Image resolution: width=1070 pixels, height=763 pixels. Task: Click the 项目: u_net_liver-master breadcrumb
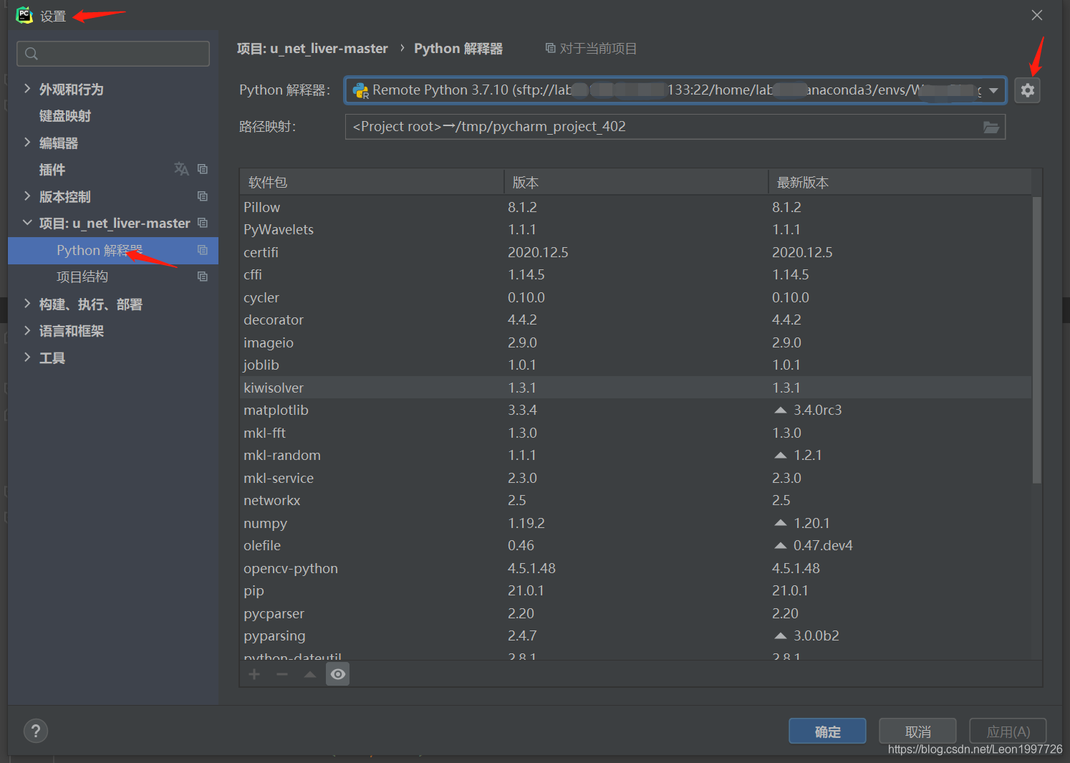pyautogui.click(x=312, y=49)
